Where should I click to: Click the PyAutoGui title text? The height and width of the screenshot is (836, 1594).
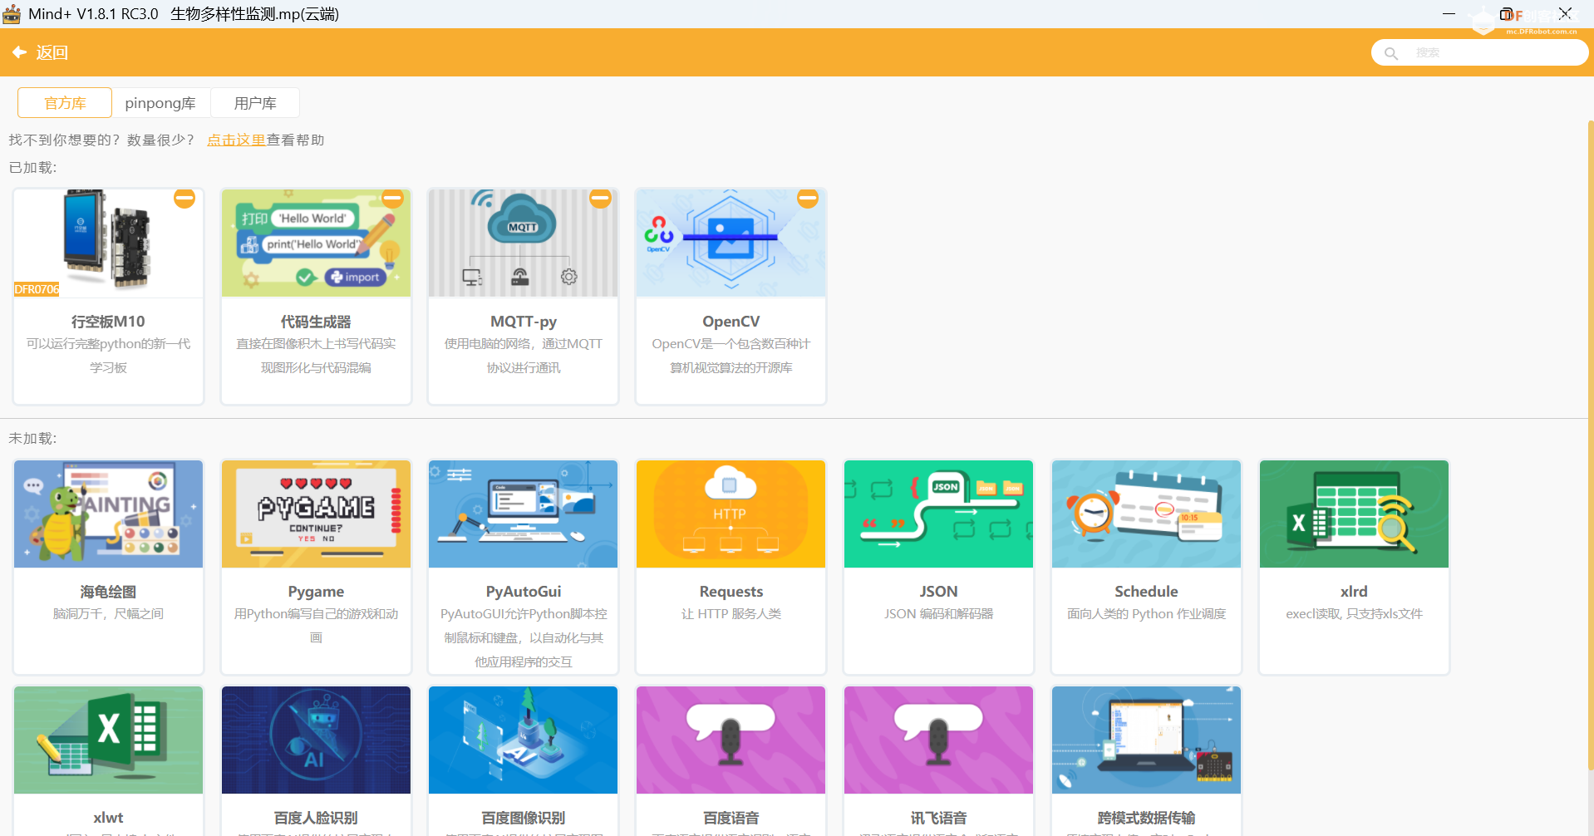pos(524,592)
